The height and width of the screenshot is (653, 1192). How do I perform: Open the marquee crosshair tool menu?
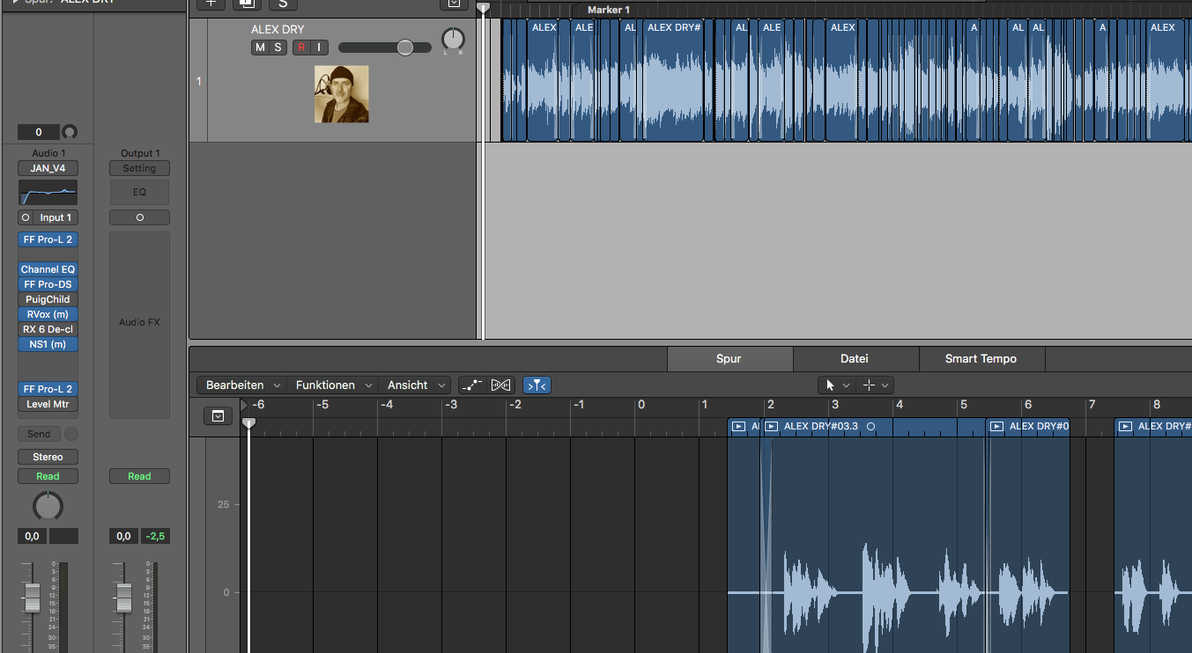pyautogui.click(x=875, y=385)
